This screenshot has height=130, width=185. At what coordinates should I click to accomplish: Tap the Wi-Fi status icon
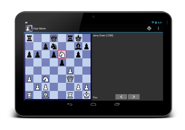pos(153,22)
